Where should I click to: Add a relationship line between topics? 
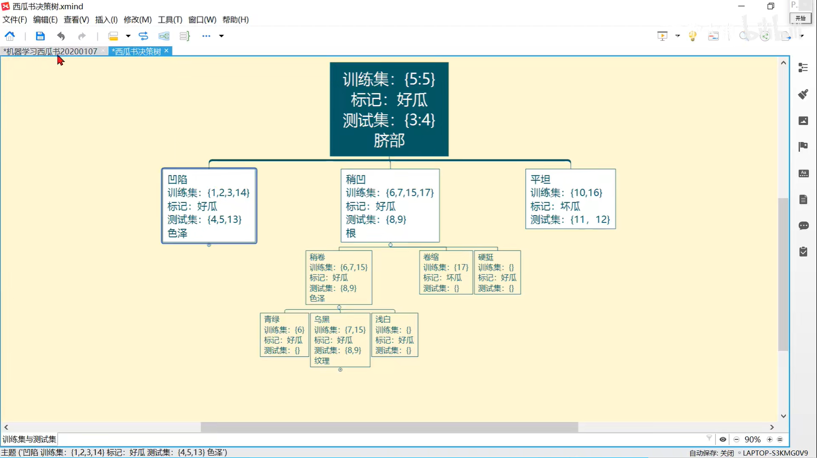(x=144, y=36)
